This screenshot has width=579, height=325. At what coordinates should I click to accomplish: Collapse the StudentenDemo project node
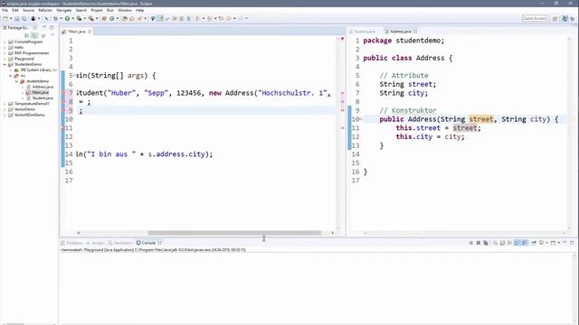coord(5,64)
